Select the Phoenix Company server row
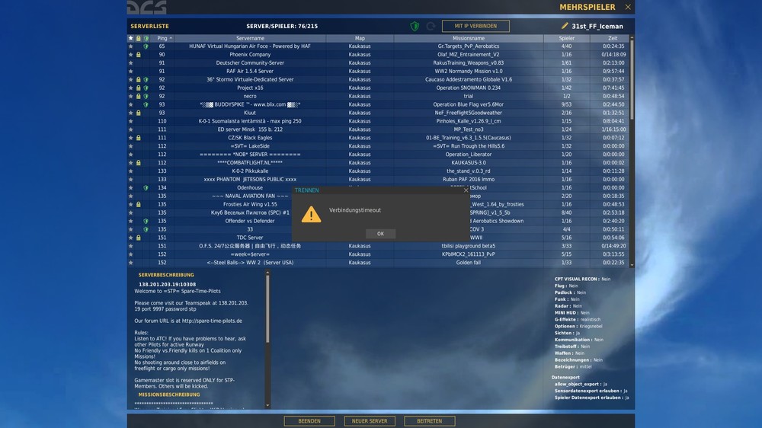Image resolution: width=762 pixels, height=428 pixels. 378,55
